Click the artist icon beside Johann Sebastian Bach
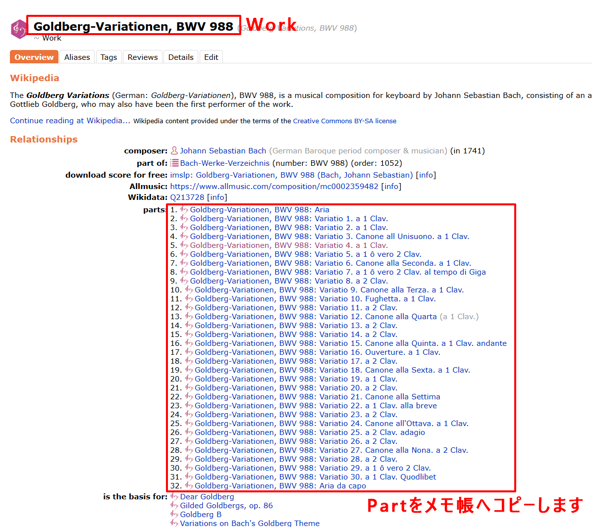This screenshot has width=592, height=527. coord(174,150)
